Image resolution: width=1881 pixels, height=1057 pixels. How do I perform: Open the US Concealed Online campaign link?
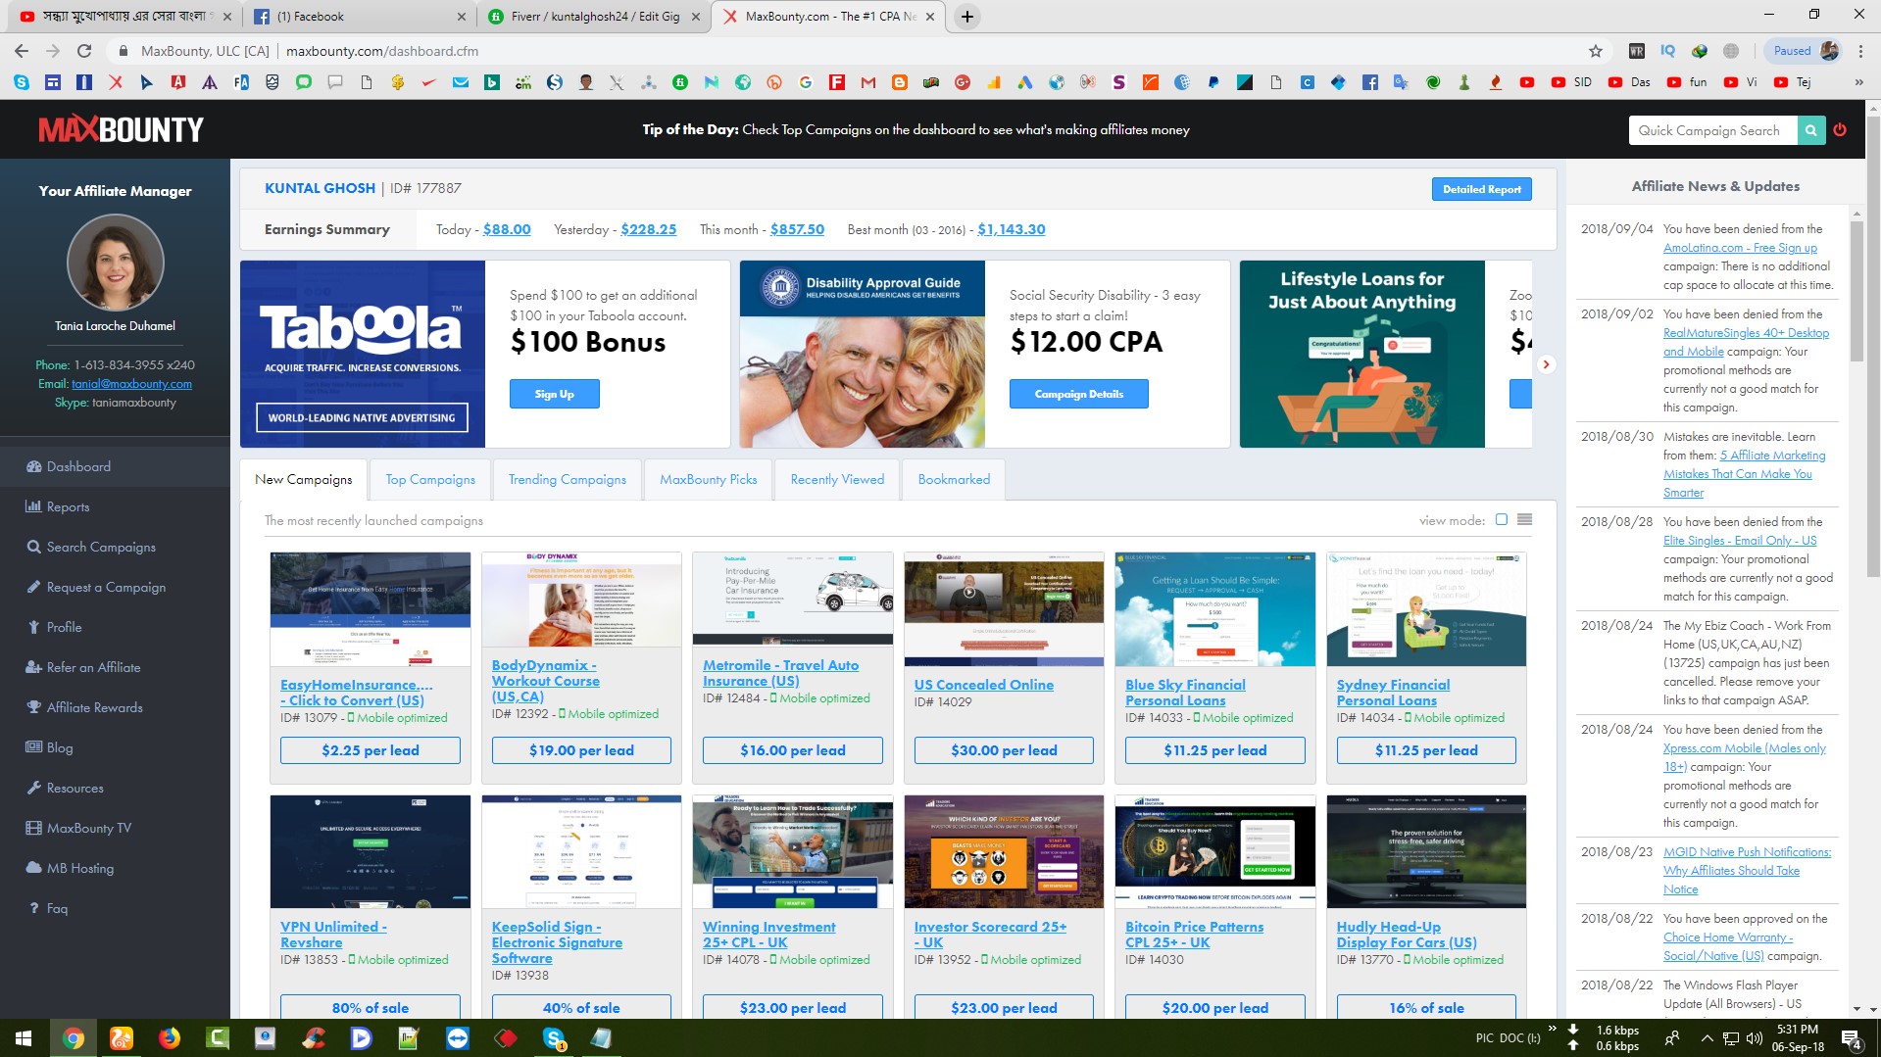tap(983, 685)
